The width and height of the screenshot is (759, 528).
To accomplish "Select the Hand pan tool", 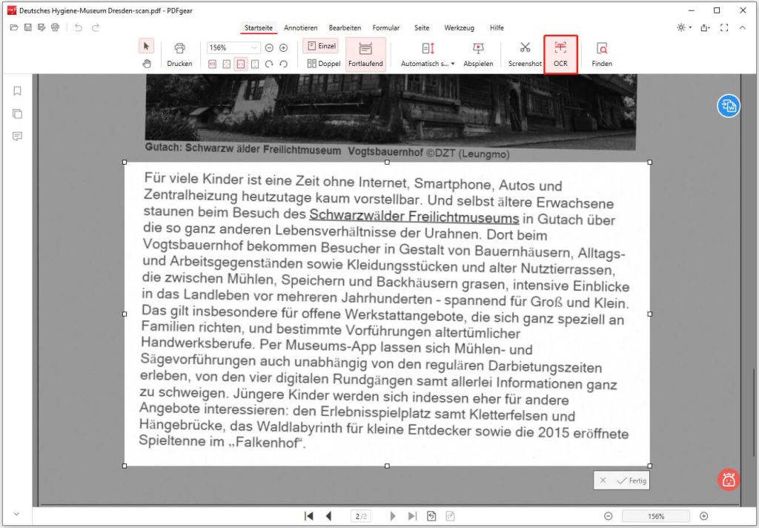I will point(147,63).
